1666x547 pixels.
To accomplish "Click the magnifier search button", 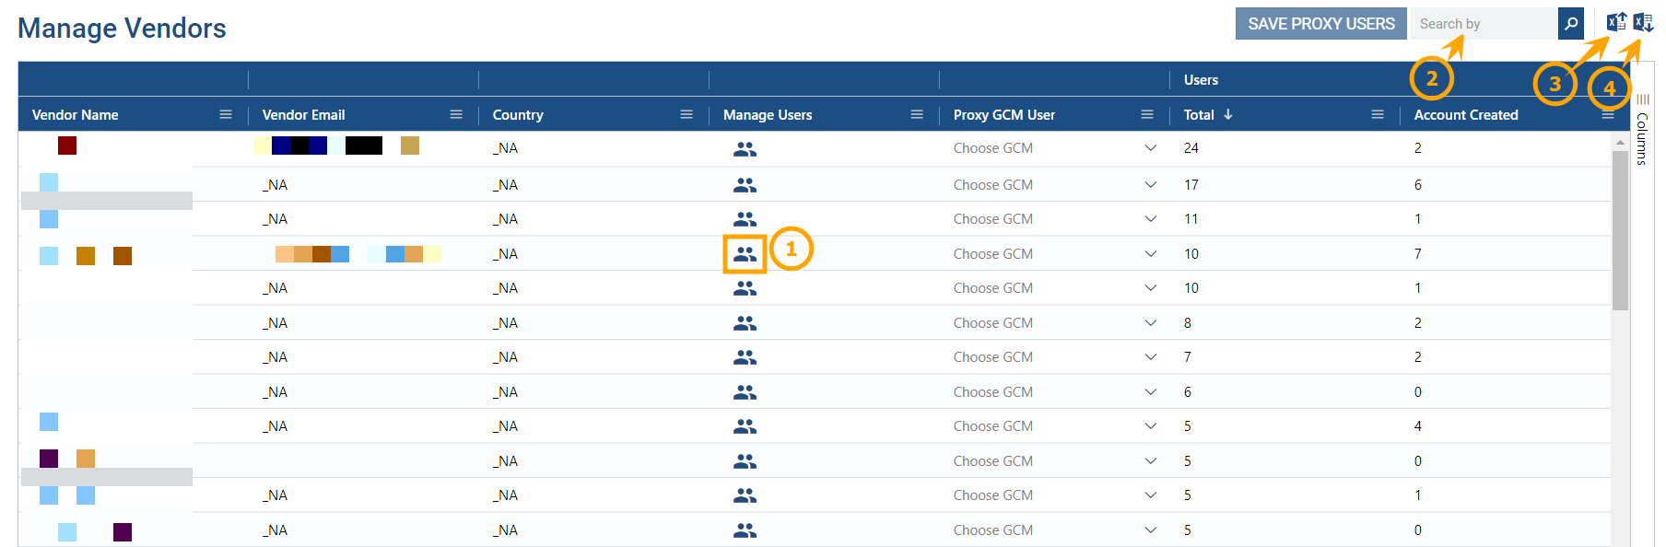I will tap(1571, 24).
